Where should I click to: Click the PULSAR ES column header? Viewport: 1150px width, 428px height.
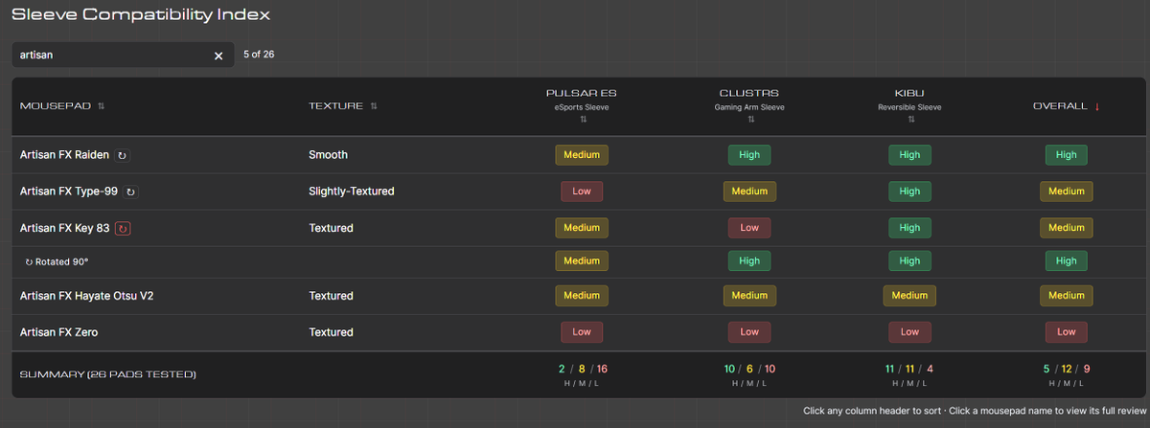click(x=582, y=93)
